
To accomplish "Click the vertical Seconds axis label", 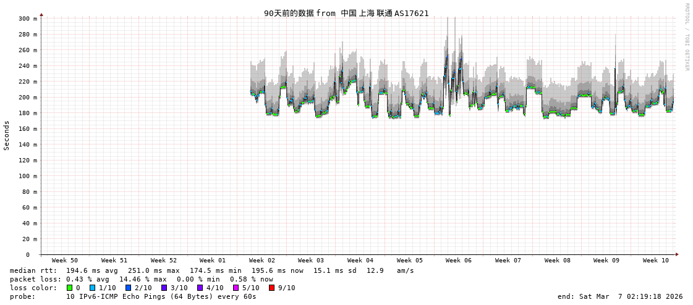I will coord(7,135).
